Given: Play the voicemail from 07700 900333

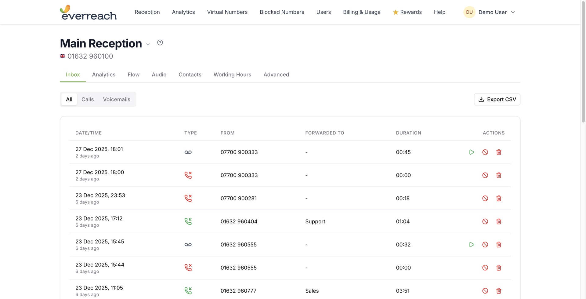Looking at the screenshot, I should click(x=472, y=152).
